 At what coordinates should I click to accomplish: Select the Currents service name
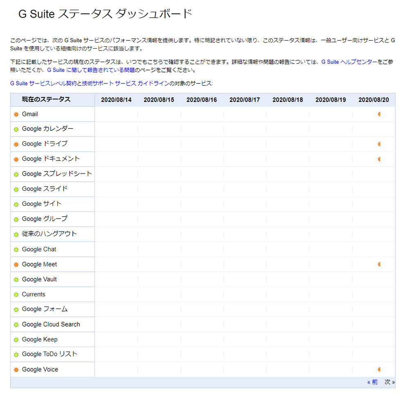tap(34, 294)
